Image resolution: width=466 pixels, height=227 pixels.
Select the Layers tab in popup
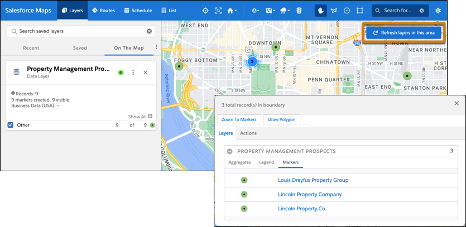(x=225, y=133)
